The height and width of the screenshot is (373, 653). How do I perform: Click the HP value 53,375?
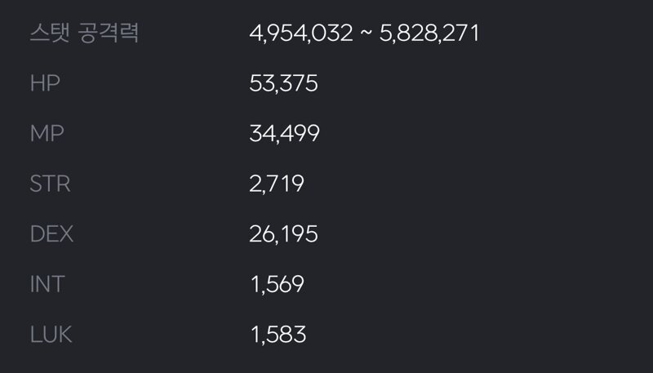click(x=283, y=83)
